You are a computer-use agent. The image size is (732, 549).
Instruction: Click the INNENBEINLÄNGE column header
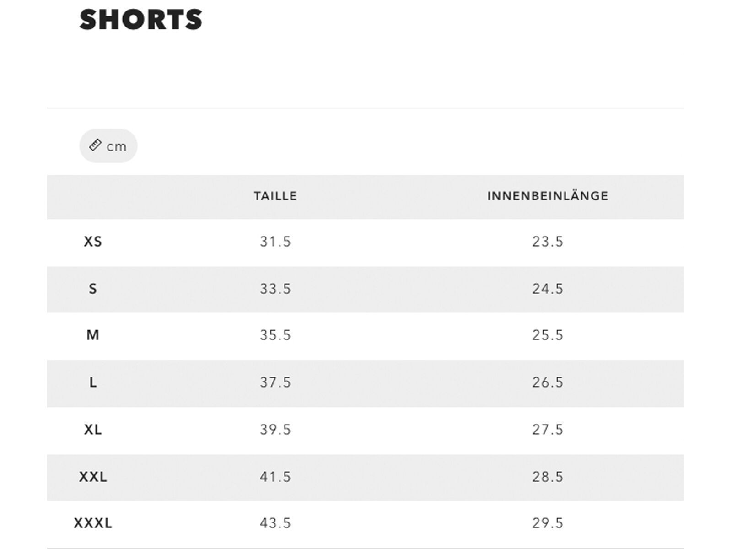tap(547, 196)
